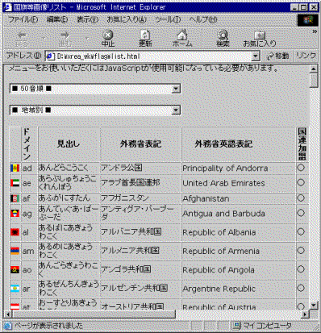Click the Armenia flag icon

(x=15, y=251)
